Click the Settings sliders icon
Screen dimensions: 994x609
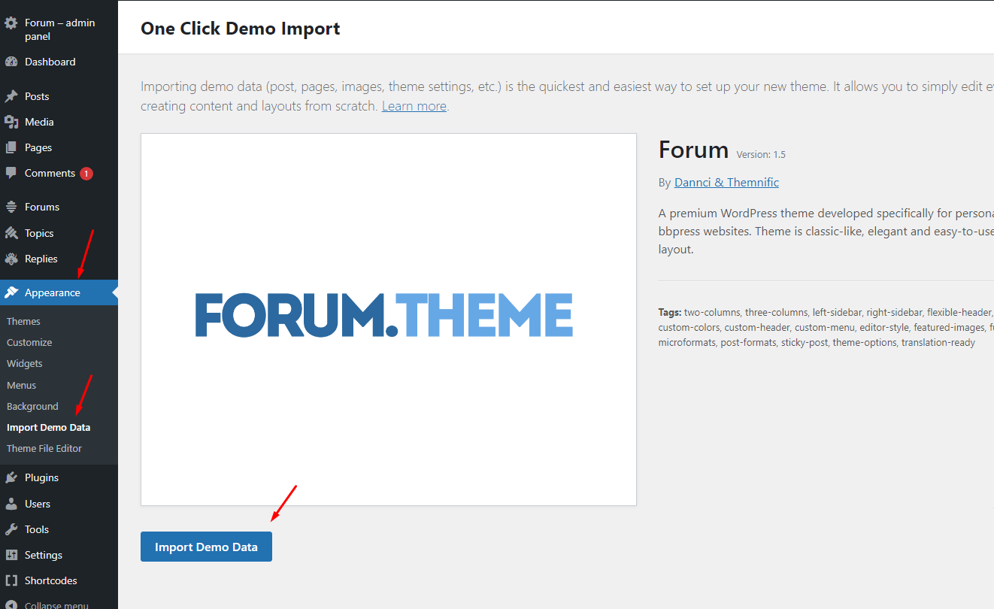[x=11, y=555]
